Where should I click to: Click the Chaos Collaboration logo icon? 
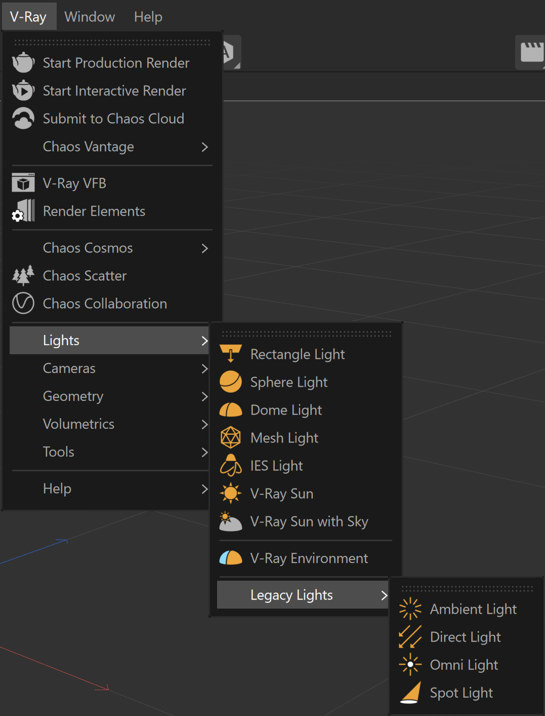pyautogui.click(x=23, y=303)
